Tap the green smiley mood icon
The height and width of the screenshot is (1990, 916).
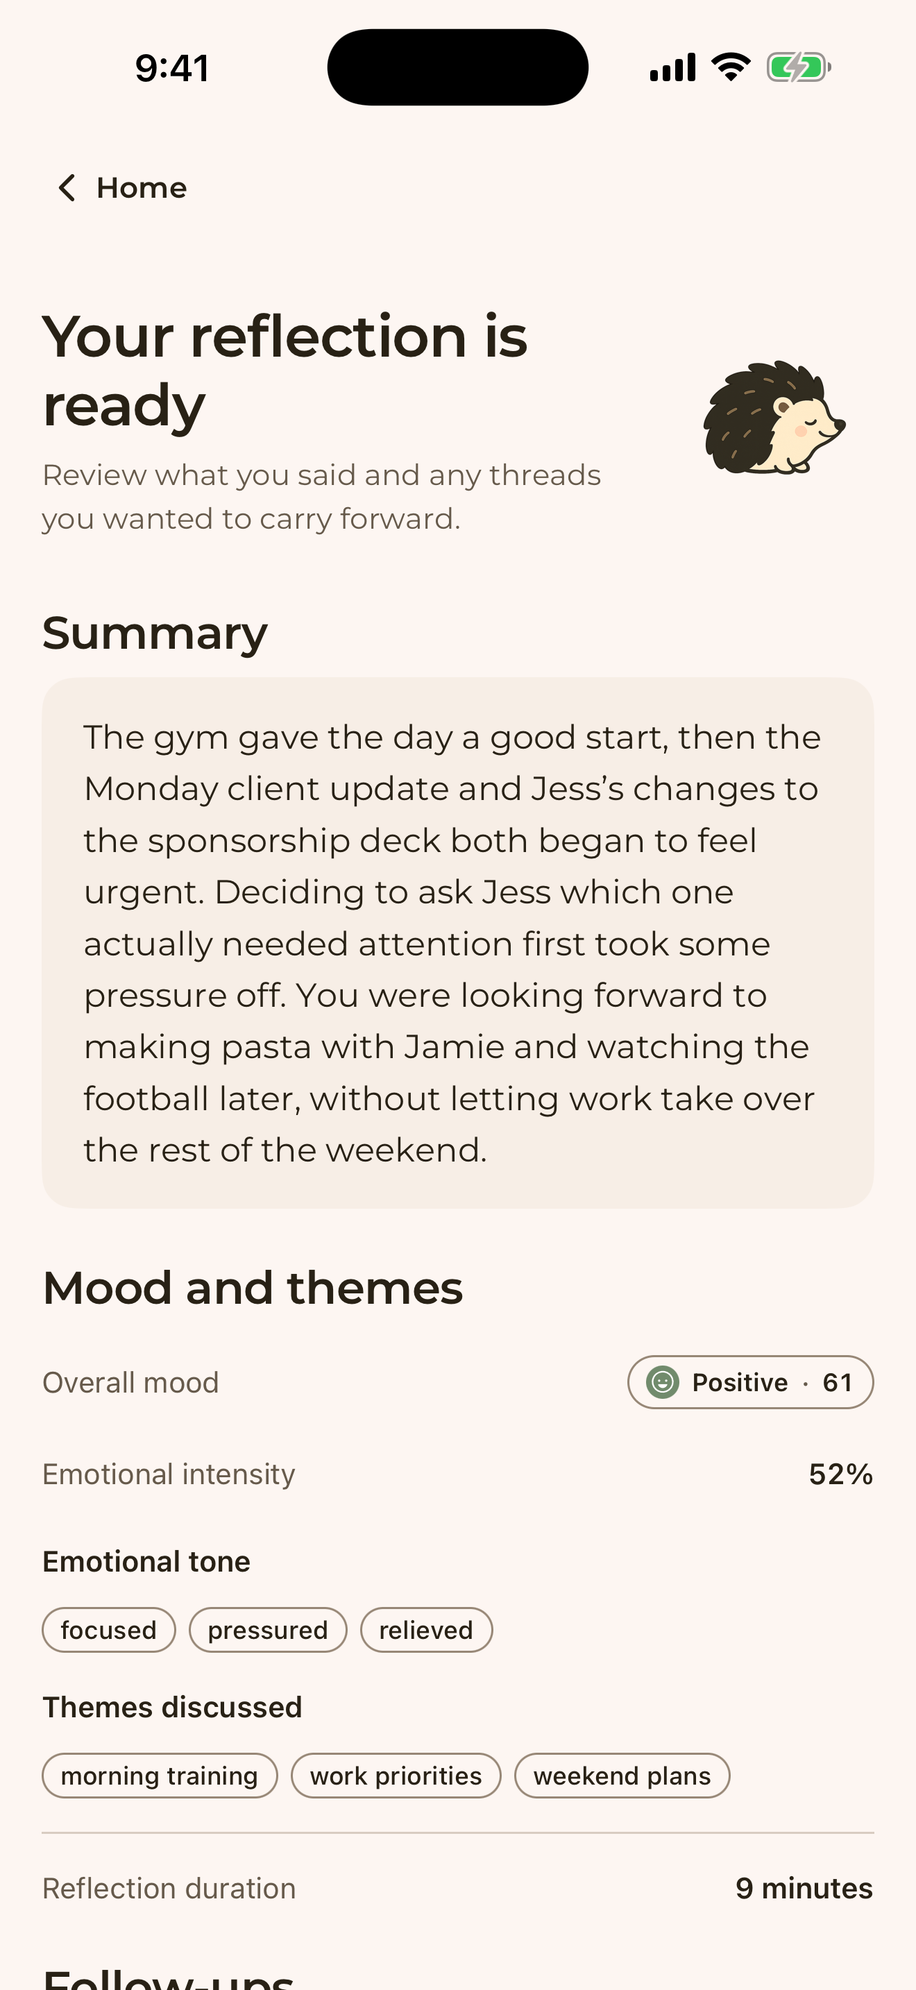(663, 1382)
